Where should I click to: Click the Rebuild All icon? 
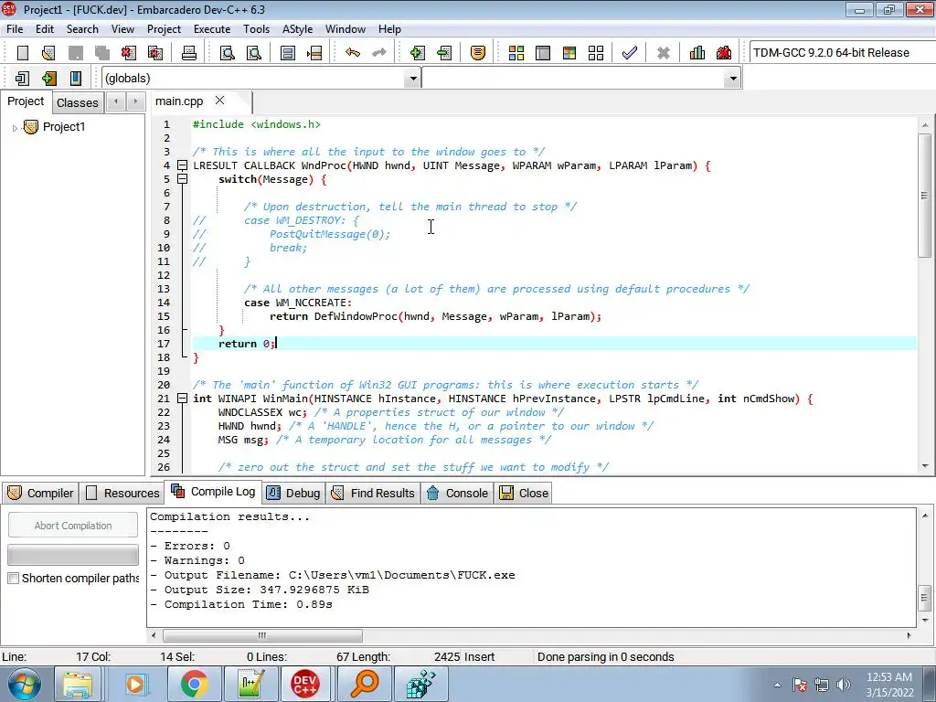(x=596, y=52)
